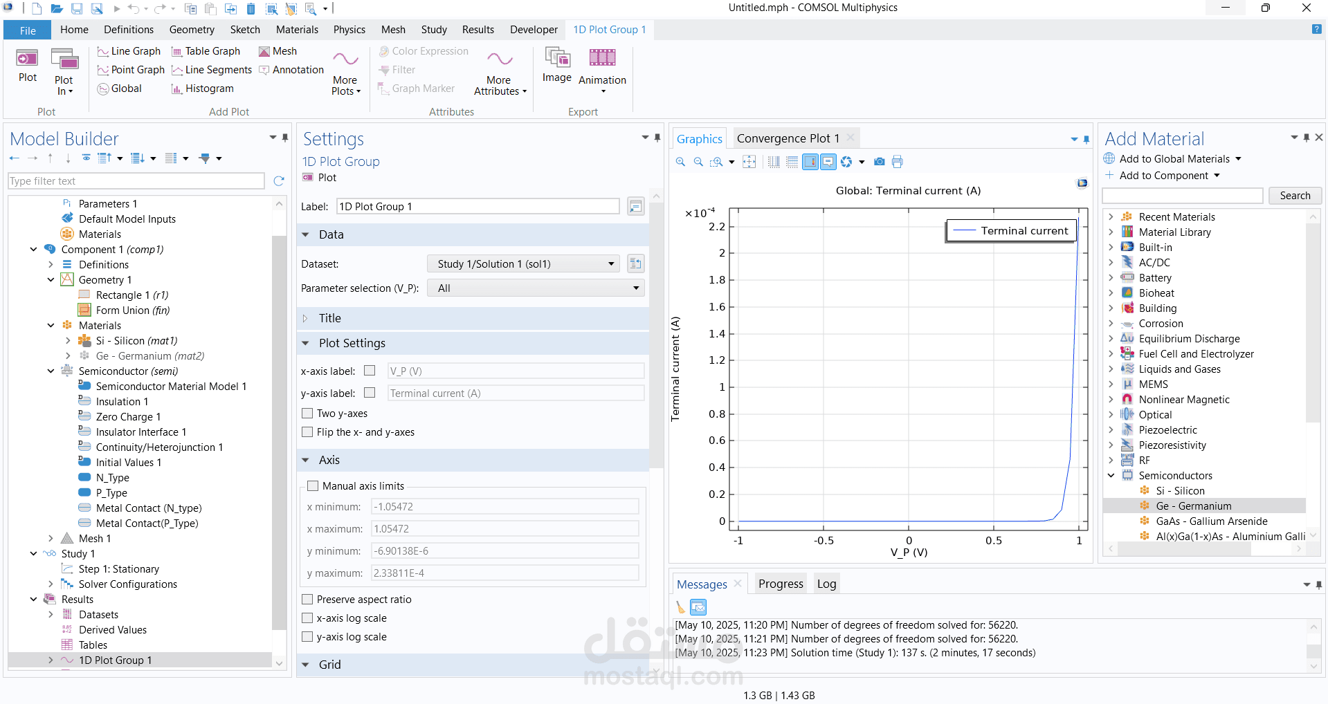The width and height of the screenshot is (1328, 704).
Task: Enable Manual axis limits checkbox
Action: tap(313, 486)
